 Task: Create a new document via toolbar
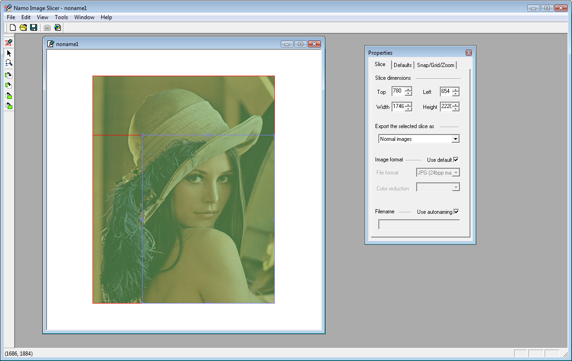[13, 27]
